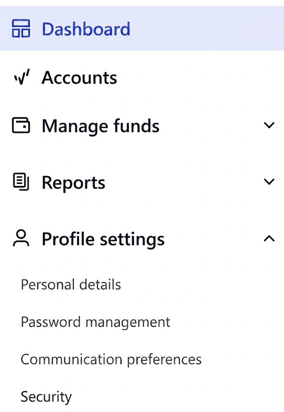Click the Manage funds wallet icon
This screenshot has width=284, height=412.
[x=21, y=125]
